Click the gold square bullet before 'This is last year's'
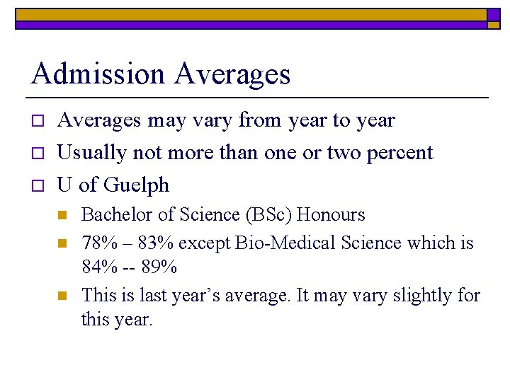This screenshot has height=382, width=510. point(62,296)
